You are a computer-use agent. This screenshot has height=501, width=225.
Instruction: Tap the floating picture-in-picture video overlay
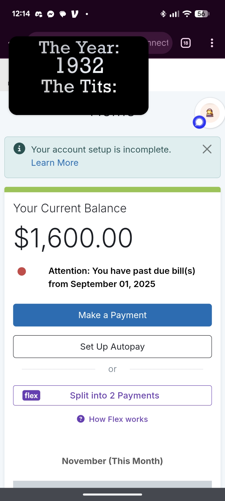click(78, 76)
